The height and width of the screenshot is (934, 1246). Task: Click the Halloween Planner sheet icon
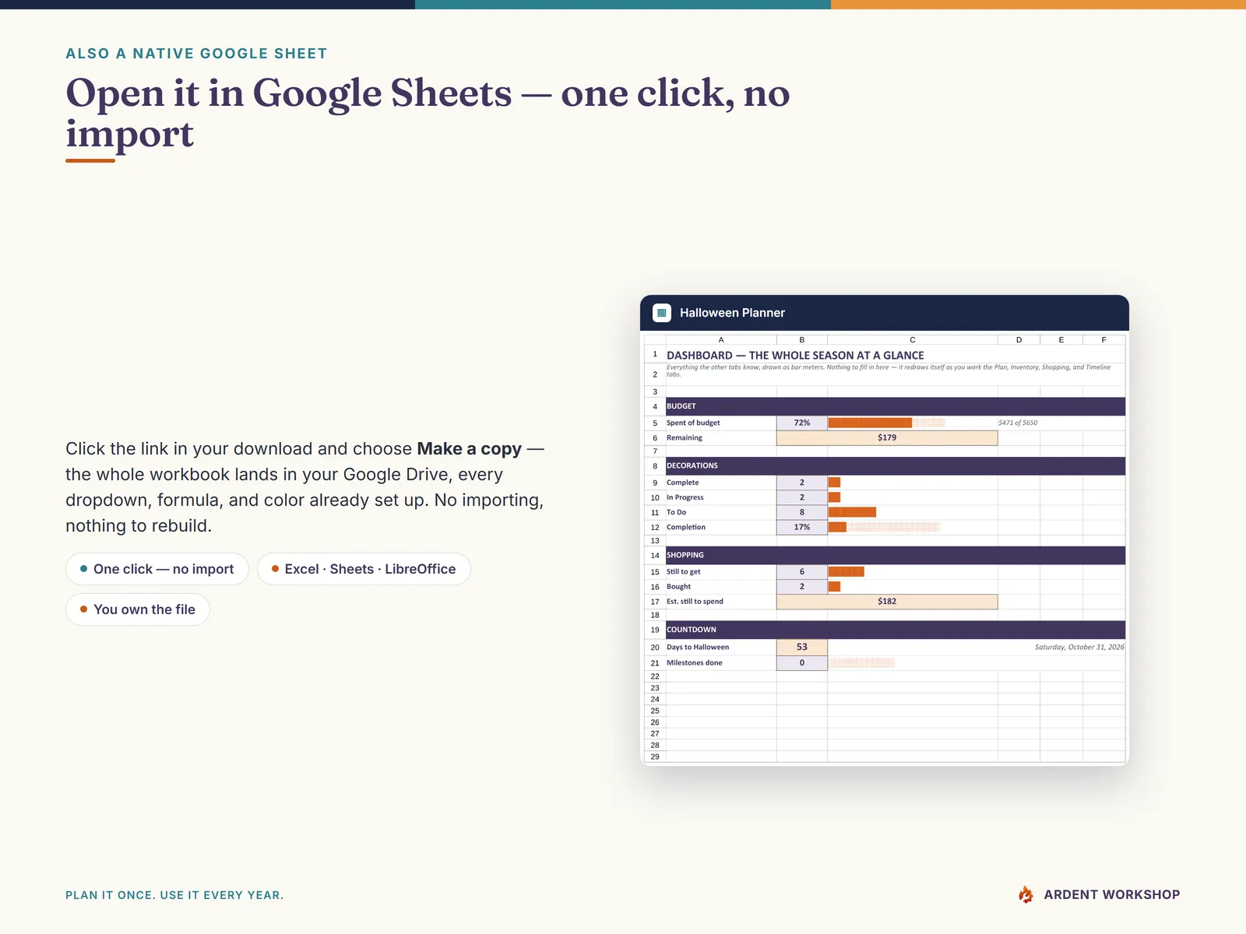(x=661, y=313)
